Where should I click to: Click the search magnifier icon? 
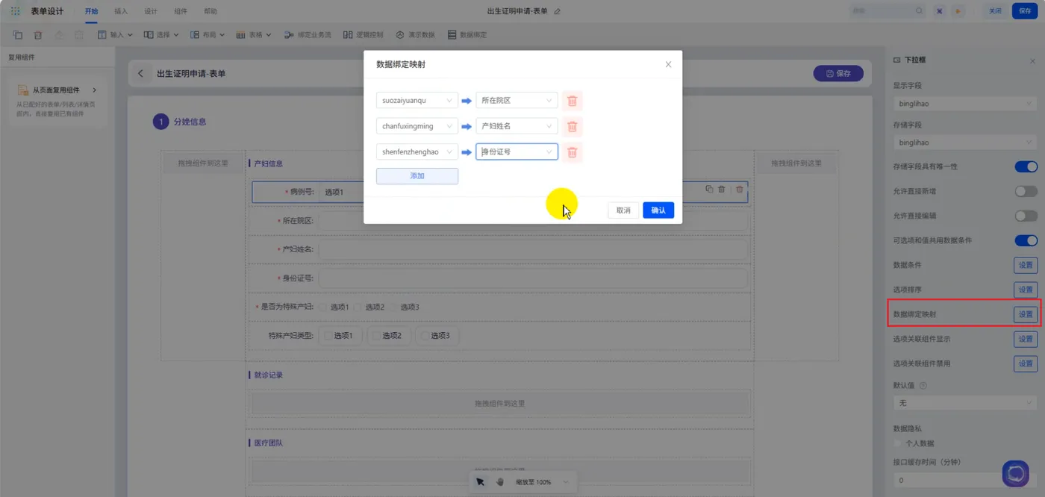click(919, 11)
